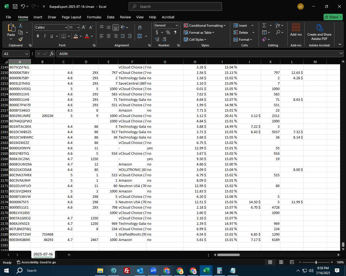Screen dimensions: 346x276
Task: Click the Cut scissors icon
Action: (21, 25)
